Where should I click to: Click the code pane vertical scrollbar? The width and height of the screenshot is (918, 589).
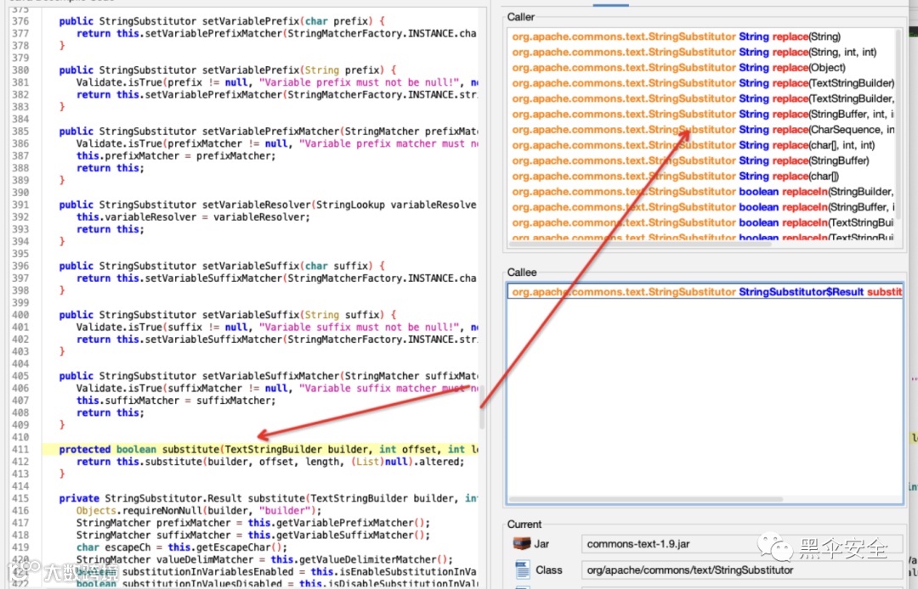[x=483, y=407]
